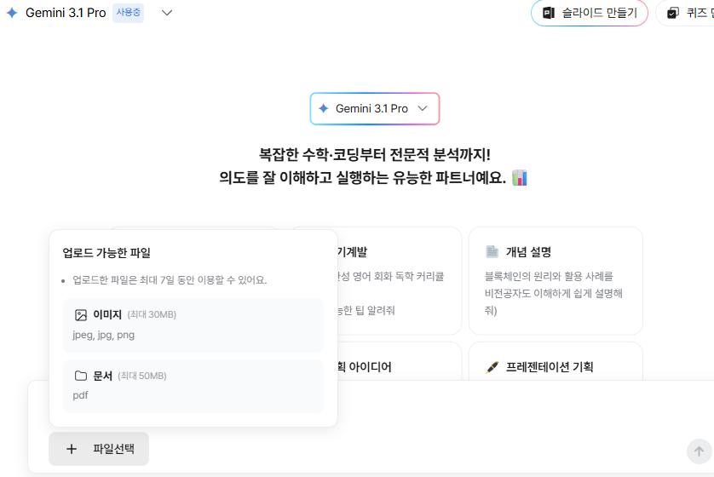Click the (최대 30MB) label

152,314
